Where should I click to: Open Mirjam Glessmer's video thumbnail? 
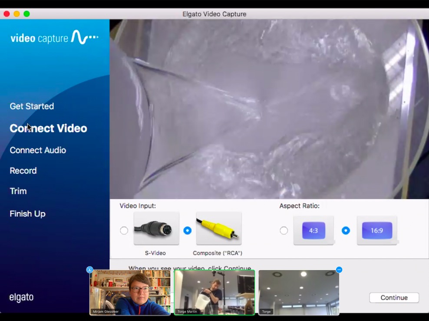(x=130, y=292)
